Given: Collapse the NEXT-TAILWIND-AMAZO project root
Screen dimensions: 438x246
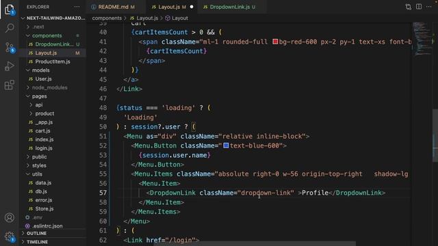Looking at the screenshot, I should tap(53, 18).
